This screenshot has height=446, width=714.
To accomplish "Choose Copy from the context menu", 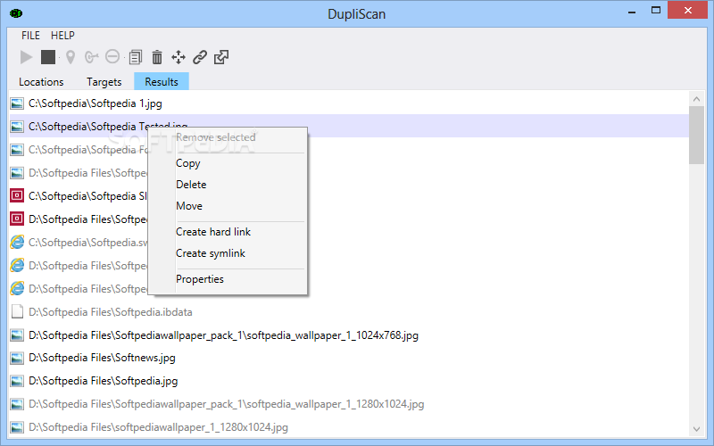I will tap(228, 163).
